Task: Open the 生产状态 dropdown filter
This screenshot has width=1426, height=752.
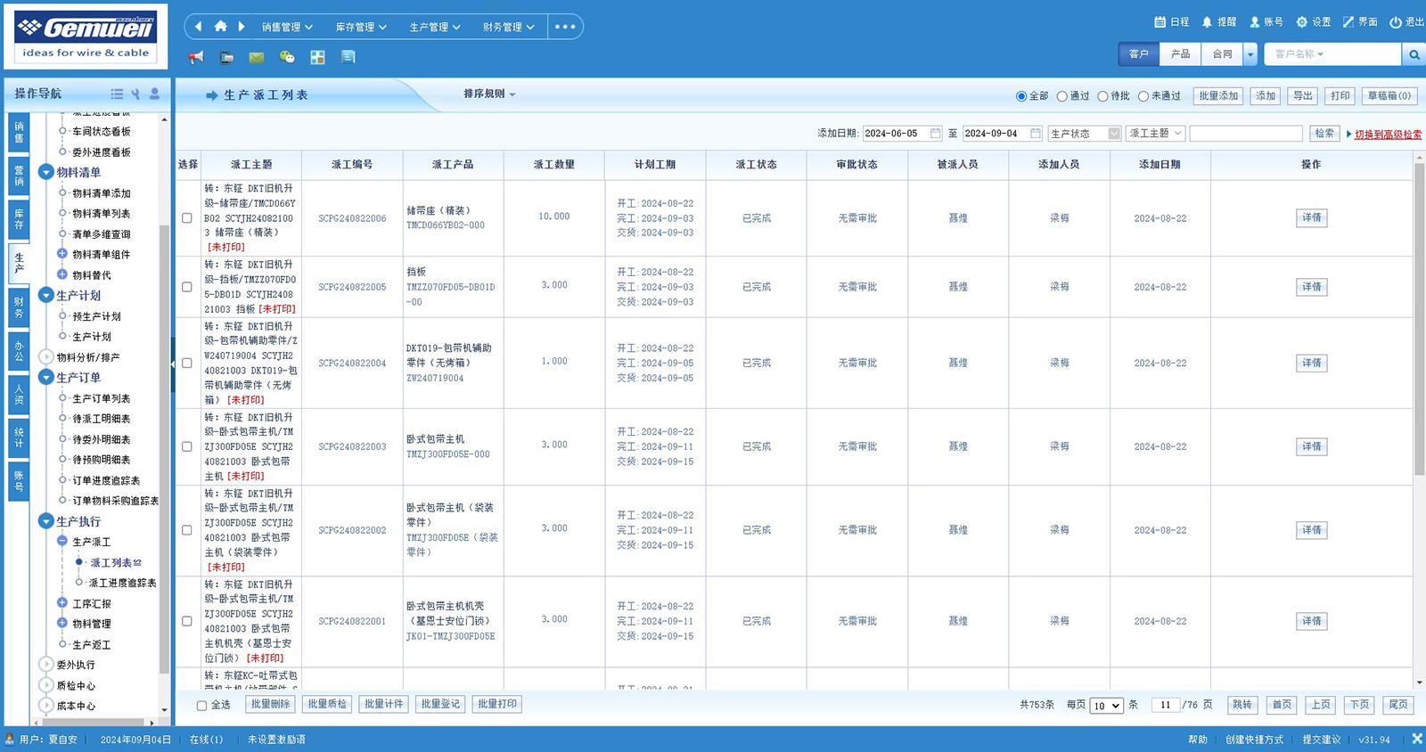Action: [1084, 134]
